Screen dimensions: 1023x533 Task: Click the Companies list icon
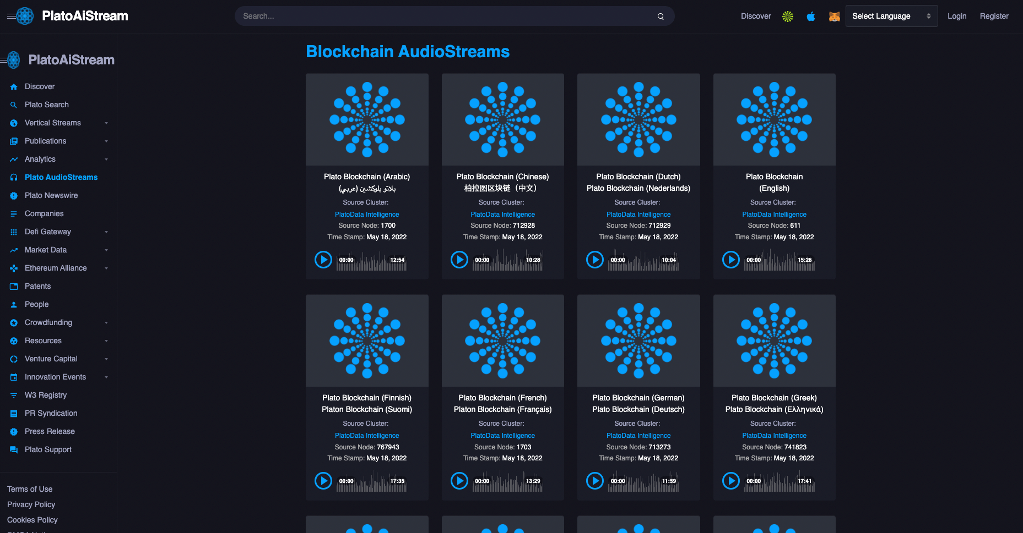pos(14,214)
